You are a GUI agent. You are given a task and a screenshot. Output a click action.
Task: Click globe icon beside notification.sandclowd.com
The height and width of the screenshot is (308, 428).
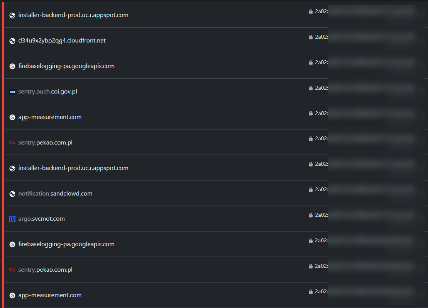tap(12, 194)
